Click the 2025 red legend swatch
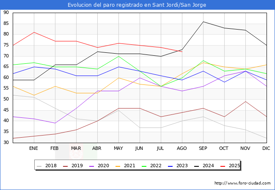Image resolution: width=275 pixels, height=190 pixels. click(x=223, y=166)
